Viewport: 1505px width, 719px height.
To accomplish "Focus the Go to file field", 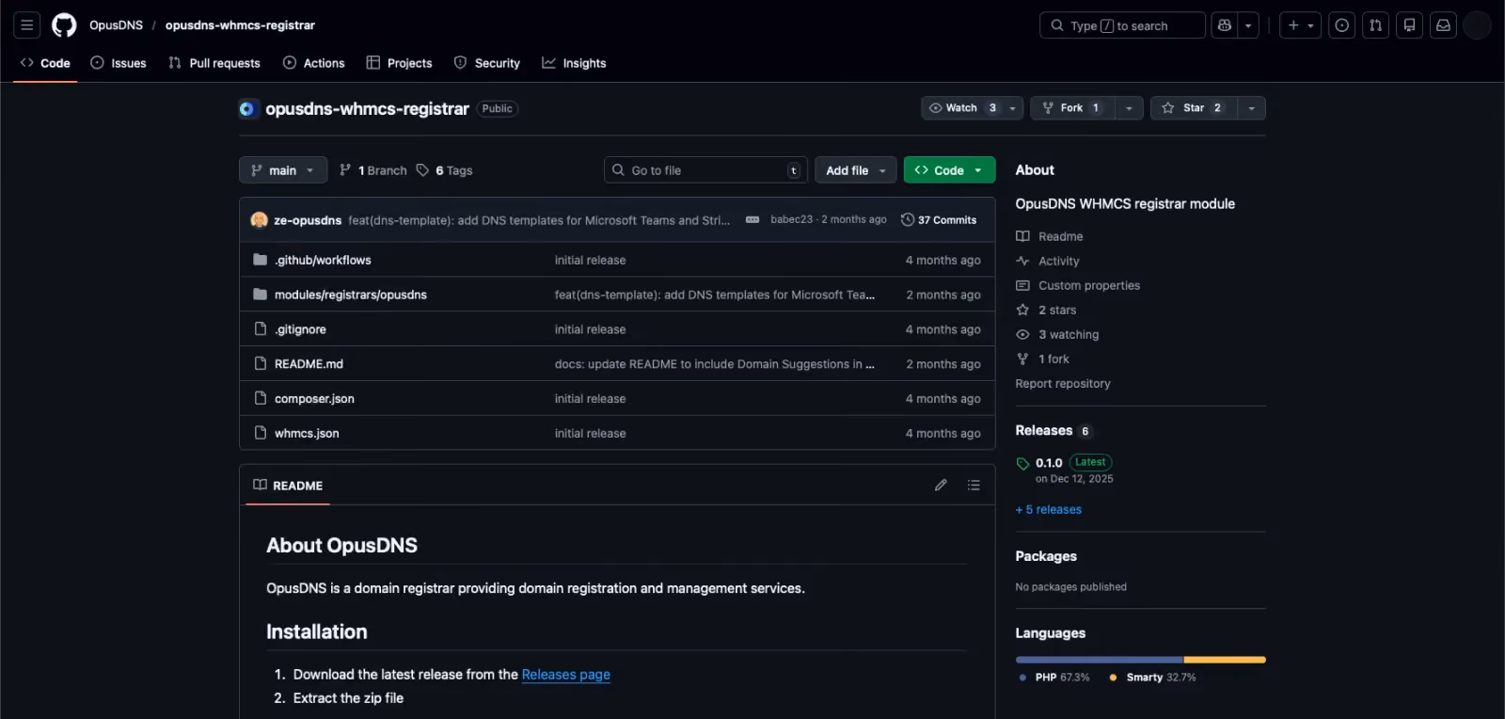I will 705,170.
